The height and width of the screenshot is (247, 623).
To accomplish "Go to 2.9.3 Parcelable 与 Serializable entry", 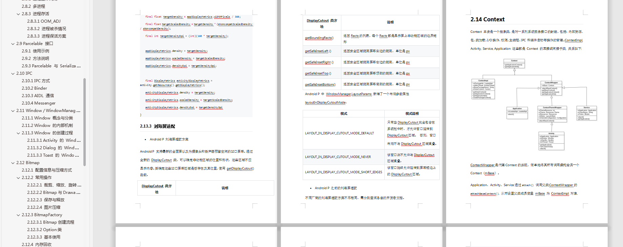I will click(x=51, y=66).
